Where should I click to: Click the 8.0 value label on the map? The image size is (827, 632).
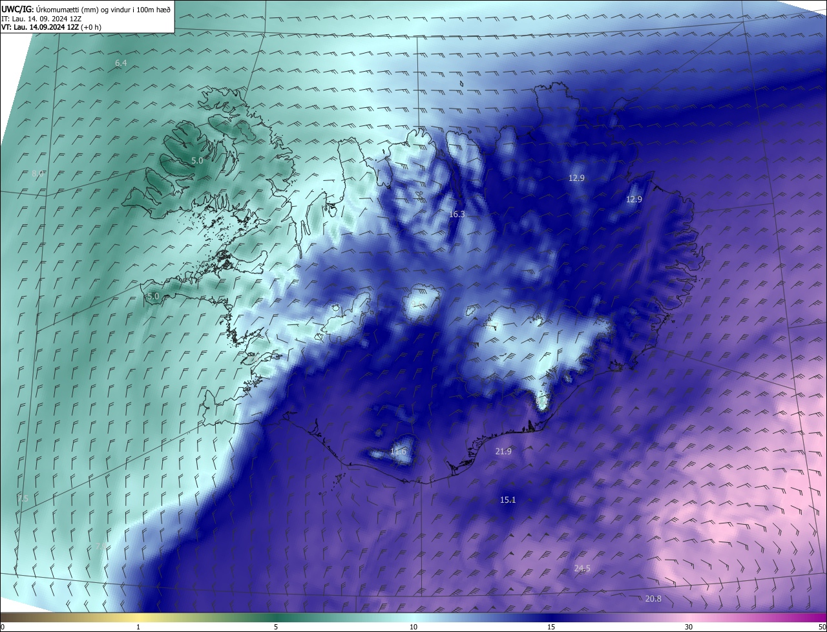tap(37, 174)
